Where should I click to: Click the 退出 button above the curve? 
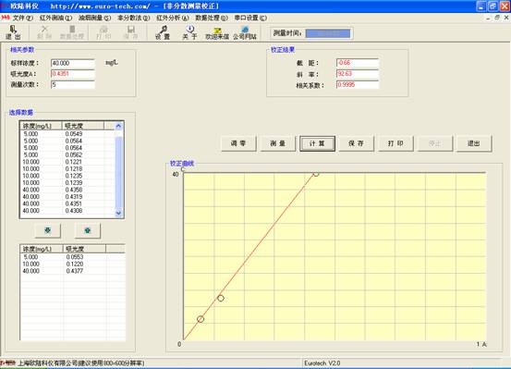click(x=474, y=143)
